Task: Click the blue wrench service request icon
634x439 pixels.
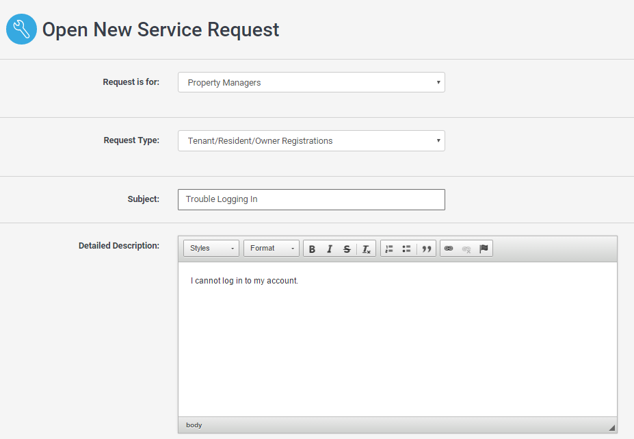Action: coord(21,29)
